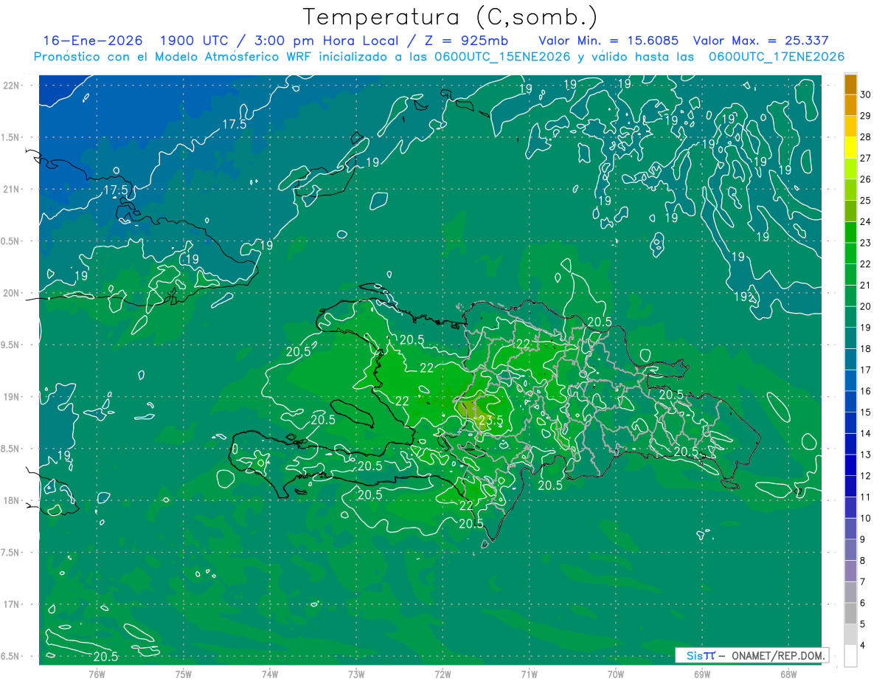Click the '72W' longitude axis label
The image size is (885, 684).
[x=442, y=674]
